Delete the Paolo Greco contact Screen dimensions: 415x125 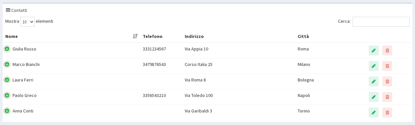[x=387, y=97]
